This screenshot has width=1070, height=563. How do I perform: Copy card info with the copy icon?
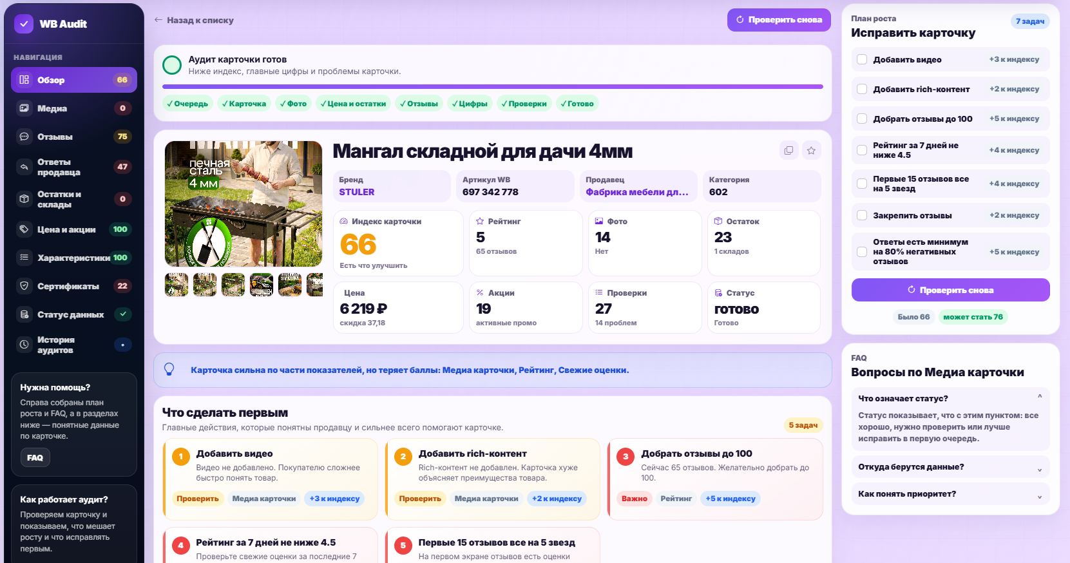click(x=788, y=151)
